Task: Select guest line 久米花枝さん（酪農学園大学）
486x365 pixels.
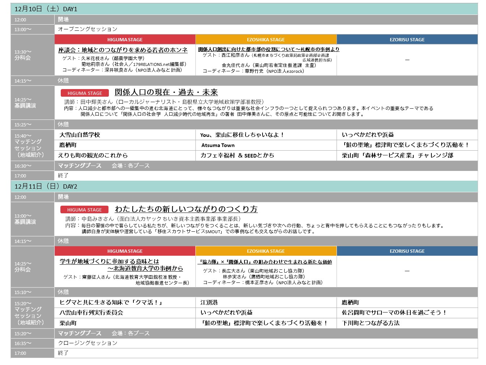Action: (x=103, y=58)
